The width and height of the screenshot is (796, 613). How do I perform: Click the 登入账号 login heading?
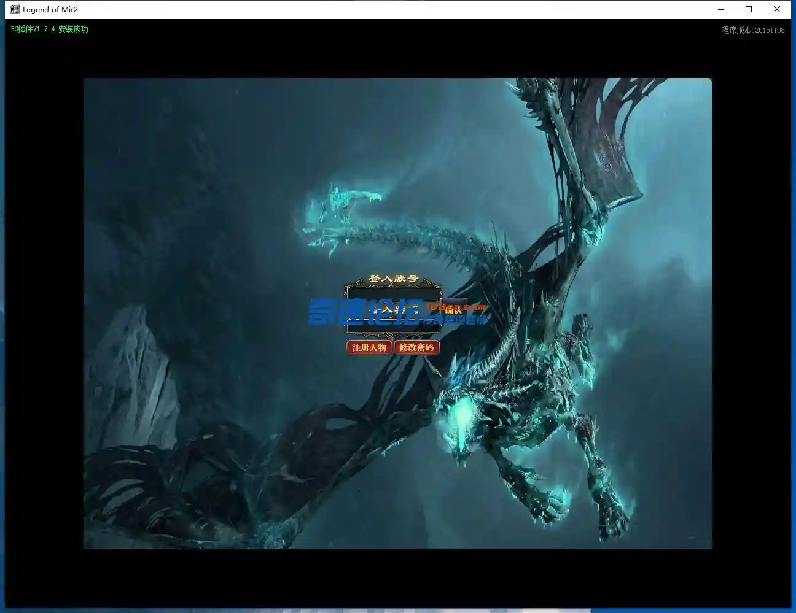(394, 279)
